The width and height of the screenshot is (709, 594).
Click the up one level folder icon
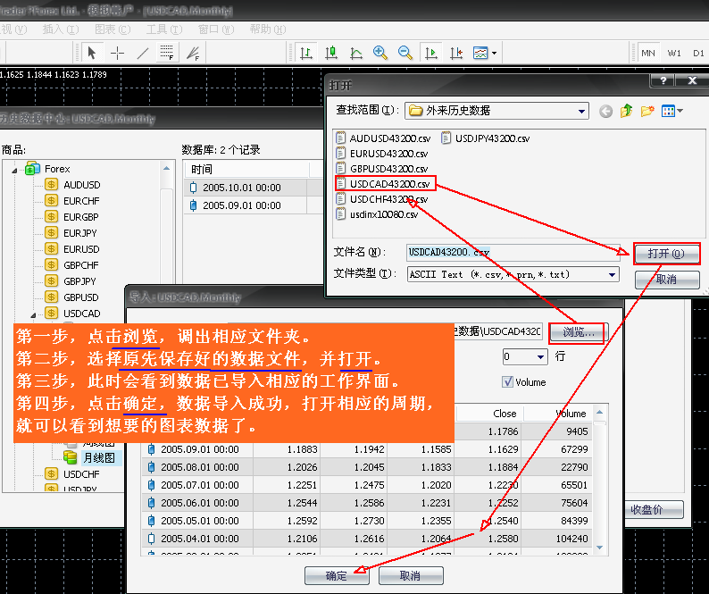pyautogui.click(x=626, y=111)
